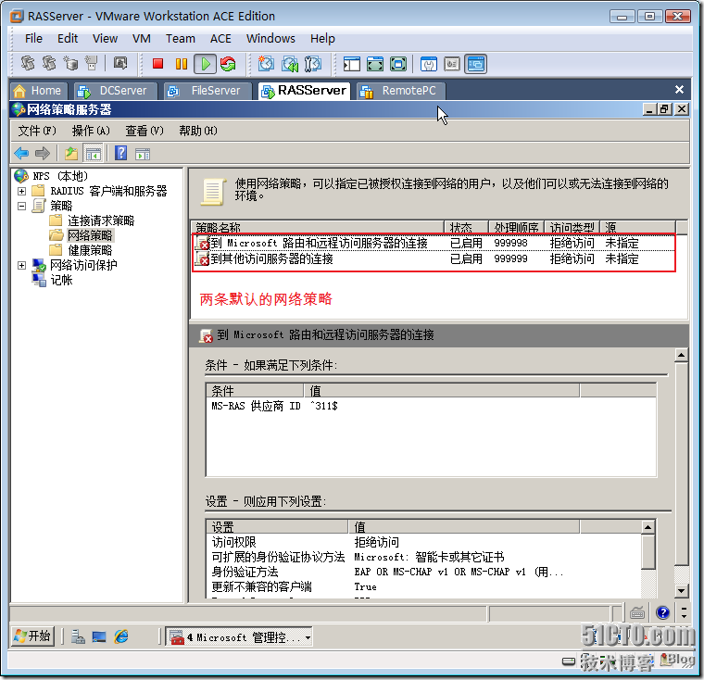Switch to the DCServer tab
Viewport: 704px width, 680px height.
(x=116, y=91)
